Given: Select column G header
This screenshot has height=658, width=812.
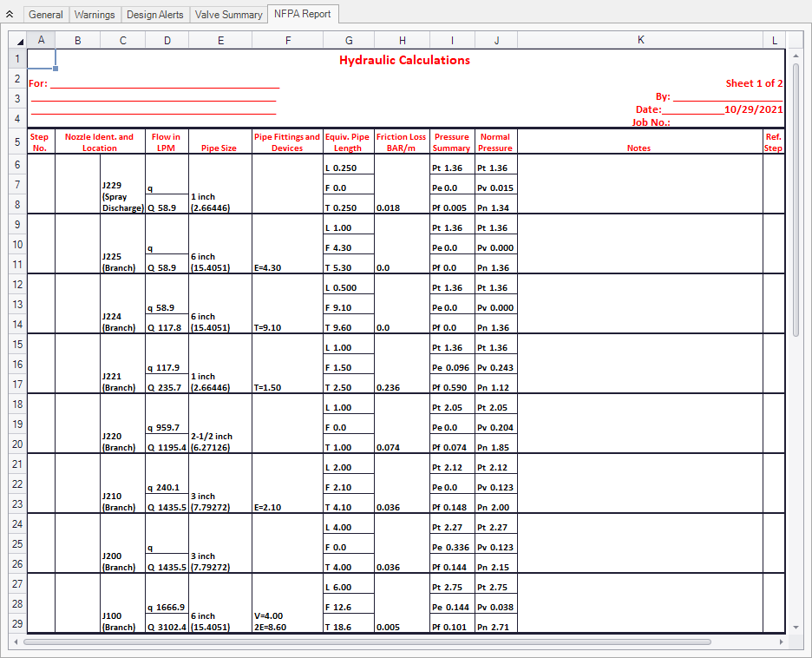Looking at the screenshot, I should click(x=349, y=40).
